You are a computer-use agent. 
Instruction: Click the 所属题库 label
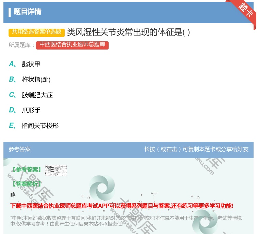[21, 45]
